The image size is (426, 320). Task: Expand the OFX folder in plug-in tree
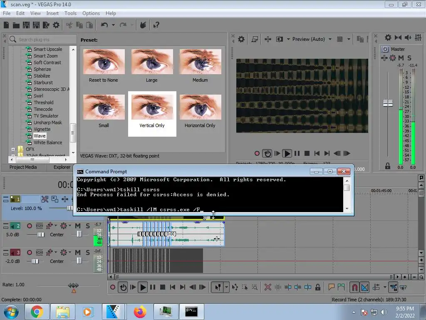[13, 149]
